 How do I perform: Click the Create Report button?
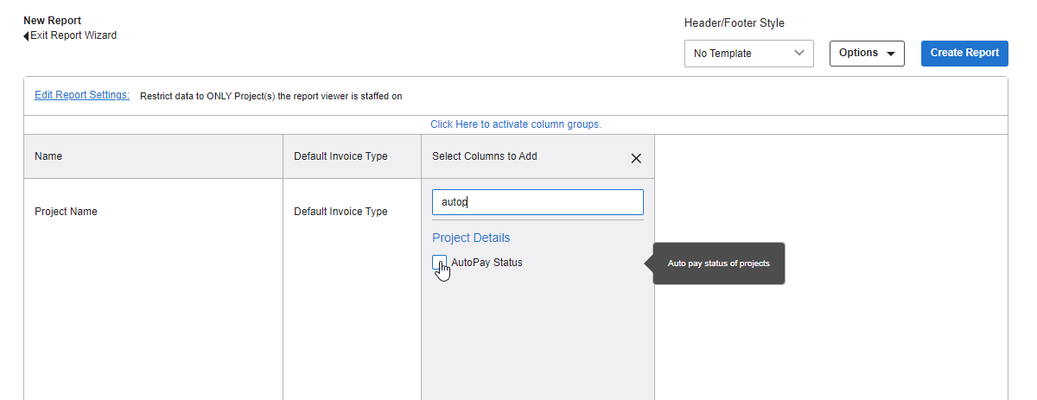[x=964, y=53]
